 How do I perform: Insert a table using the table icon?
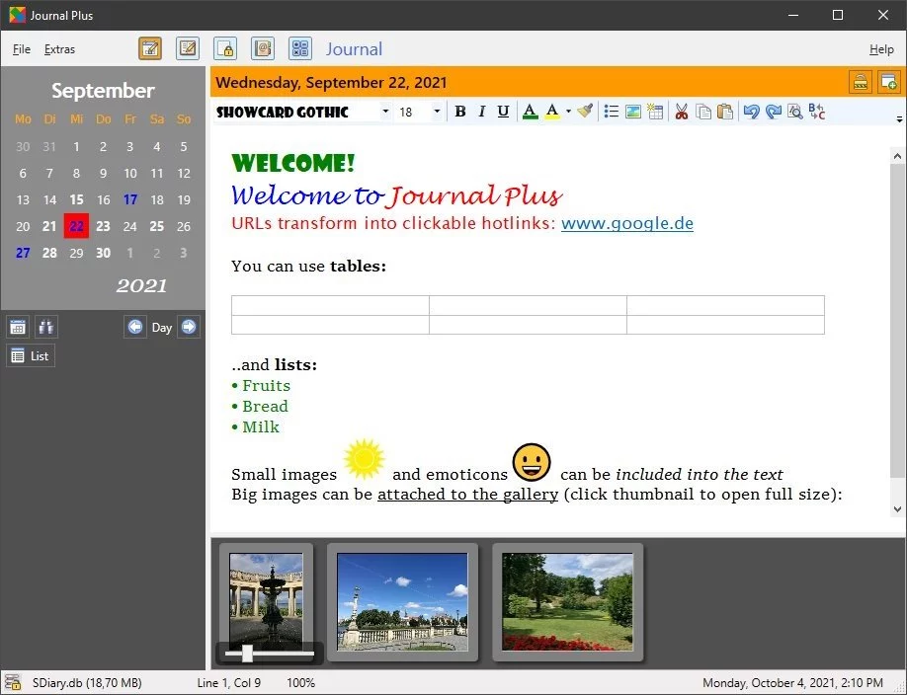click(x=655, y=112)
